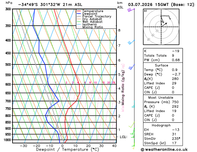
Task: Click the 'Surface' section heading
Action: point(161,65)
